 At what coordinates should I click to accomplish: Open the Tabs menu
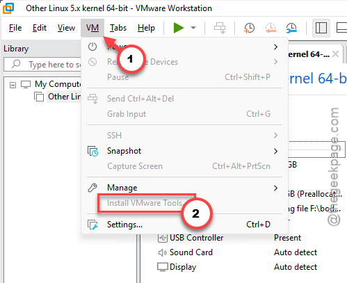[x=118, y=28]
